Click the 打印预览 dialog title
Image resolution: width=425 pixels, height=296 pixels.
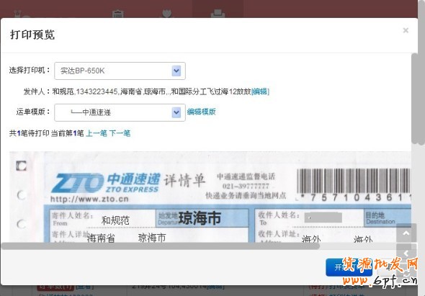coord(32,35)
